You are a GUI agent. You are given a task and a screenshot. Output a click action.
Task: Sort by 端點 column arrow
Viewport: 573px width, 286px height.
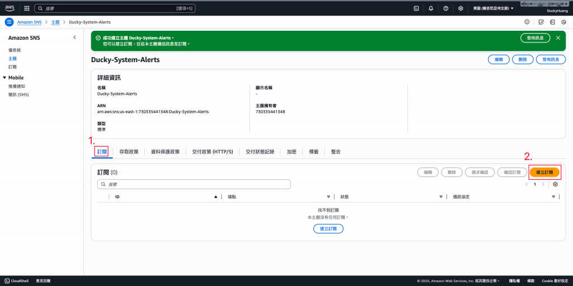pyautogui.click(x=328, y=197)
